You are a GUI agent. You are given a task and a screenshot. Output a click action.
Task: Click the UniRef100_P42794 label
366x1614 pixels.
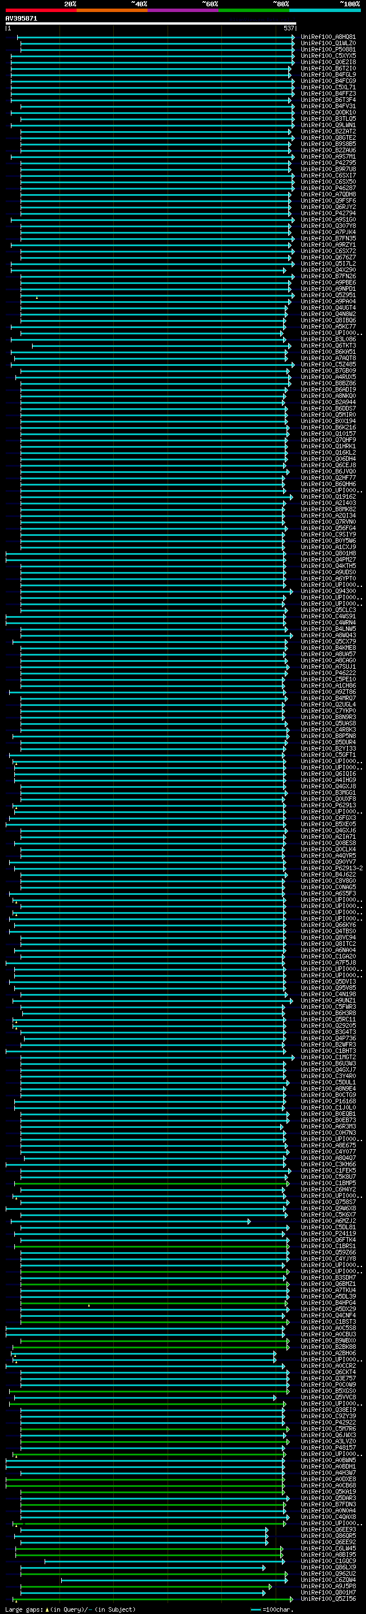328,213
